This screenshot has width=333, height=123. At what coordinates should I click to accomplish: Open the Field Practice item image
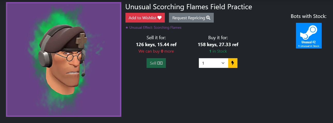coord(64,59)
